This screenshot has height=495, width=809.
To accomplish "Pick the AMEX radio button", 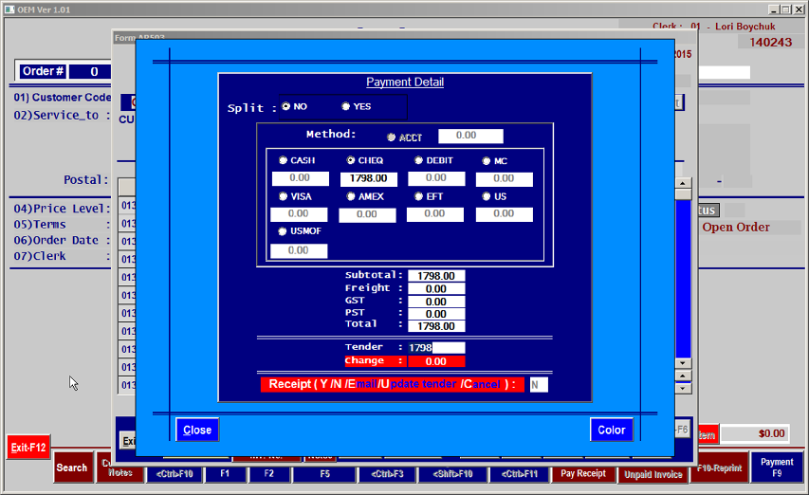I will click(351, 196).
